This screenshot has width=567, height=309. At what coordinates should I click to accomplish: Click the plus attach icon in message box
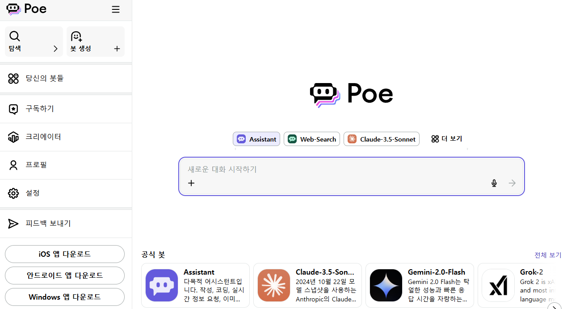191,183
